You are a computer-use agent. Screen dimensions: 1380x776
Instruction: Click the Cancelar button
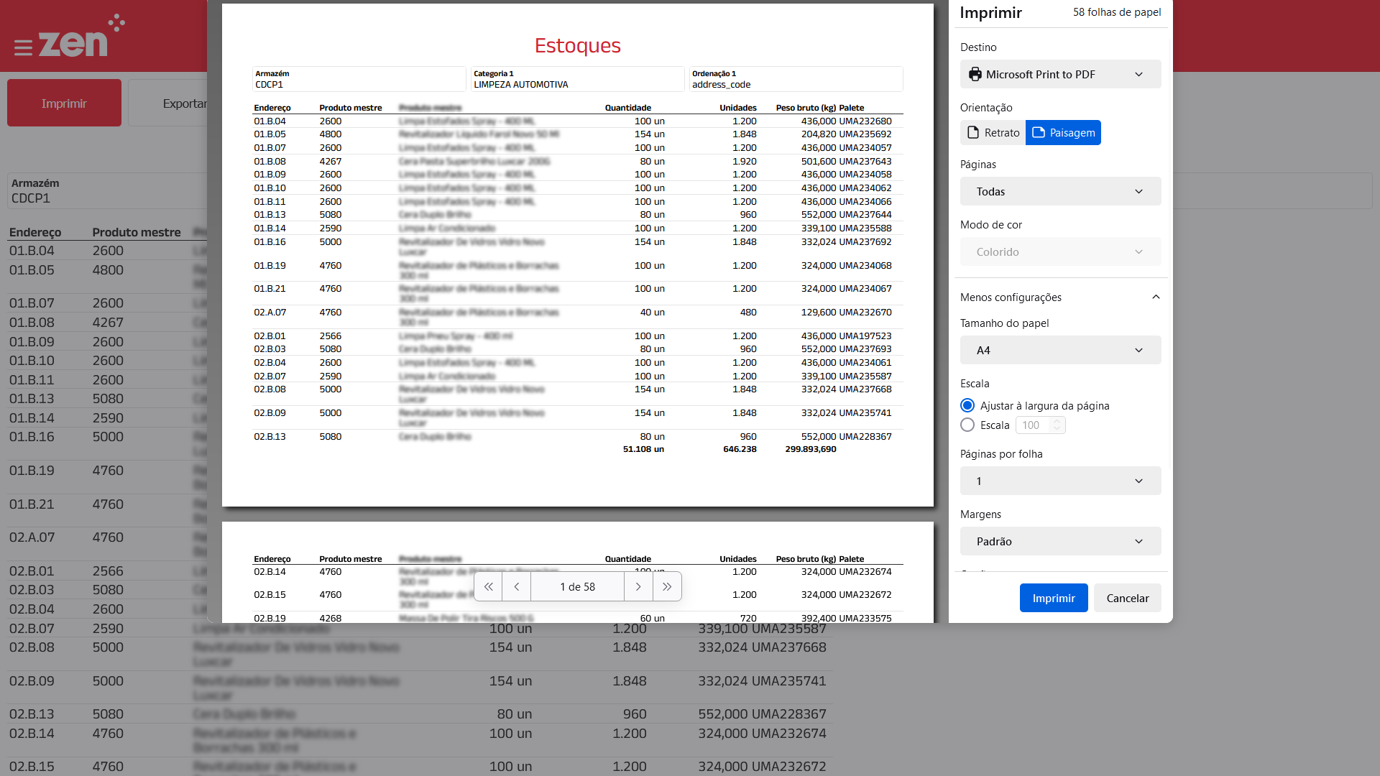pos(1127,599)
